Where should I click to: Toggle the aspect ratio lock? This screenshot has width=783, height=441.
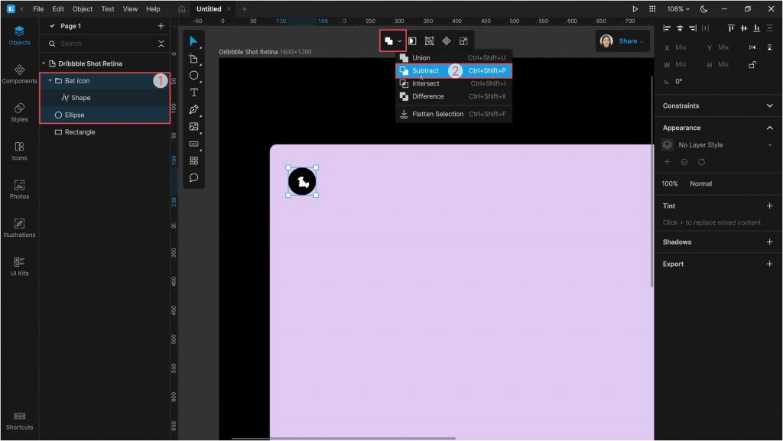[752, 65]
